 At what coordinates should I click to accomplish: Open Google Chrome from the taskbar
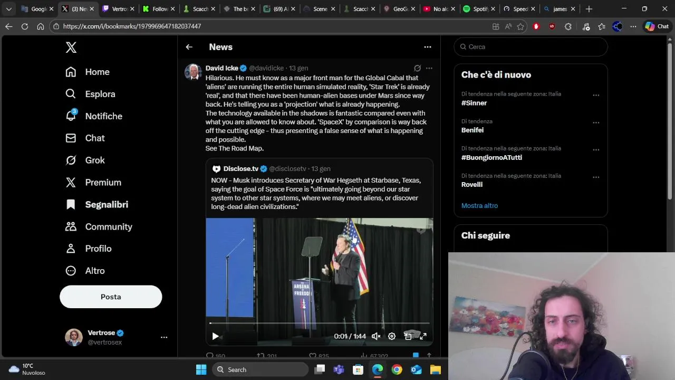tap(397, 370)
